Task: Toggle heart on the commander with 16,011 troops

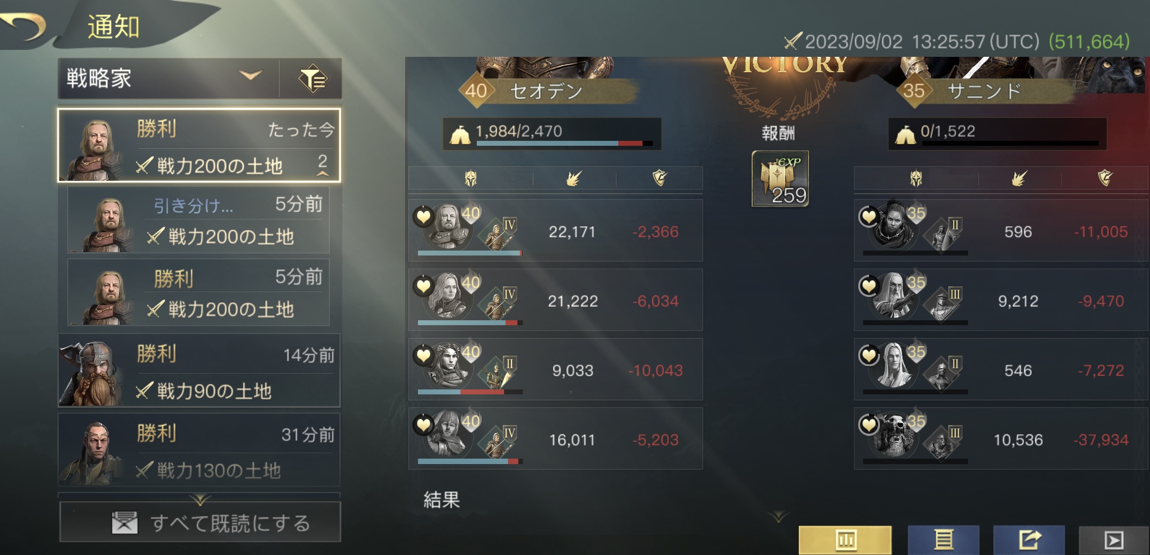Action: [x=423, y=425]
